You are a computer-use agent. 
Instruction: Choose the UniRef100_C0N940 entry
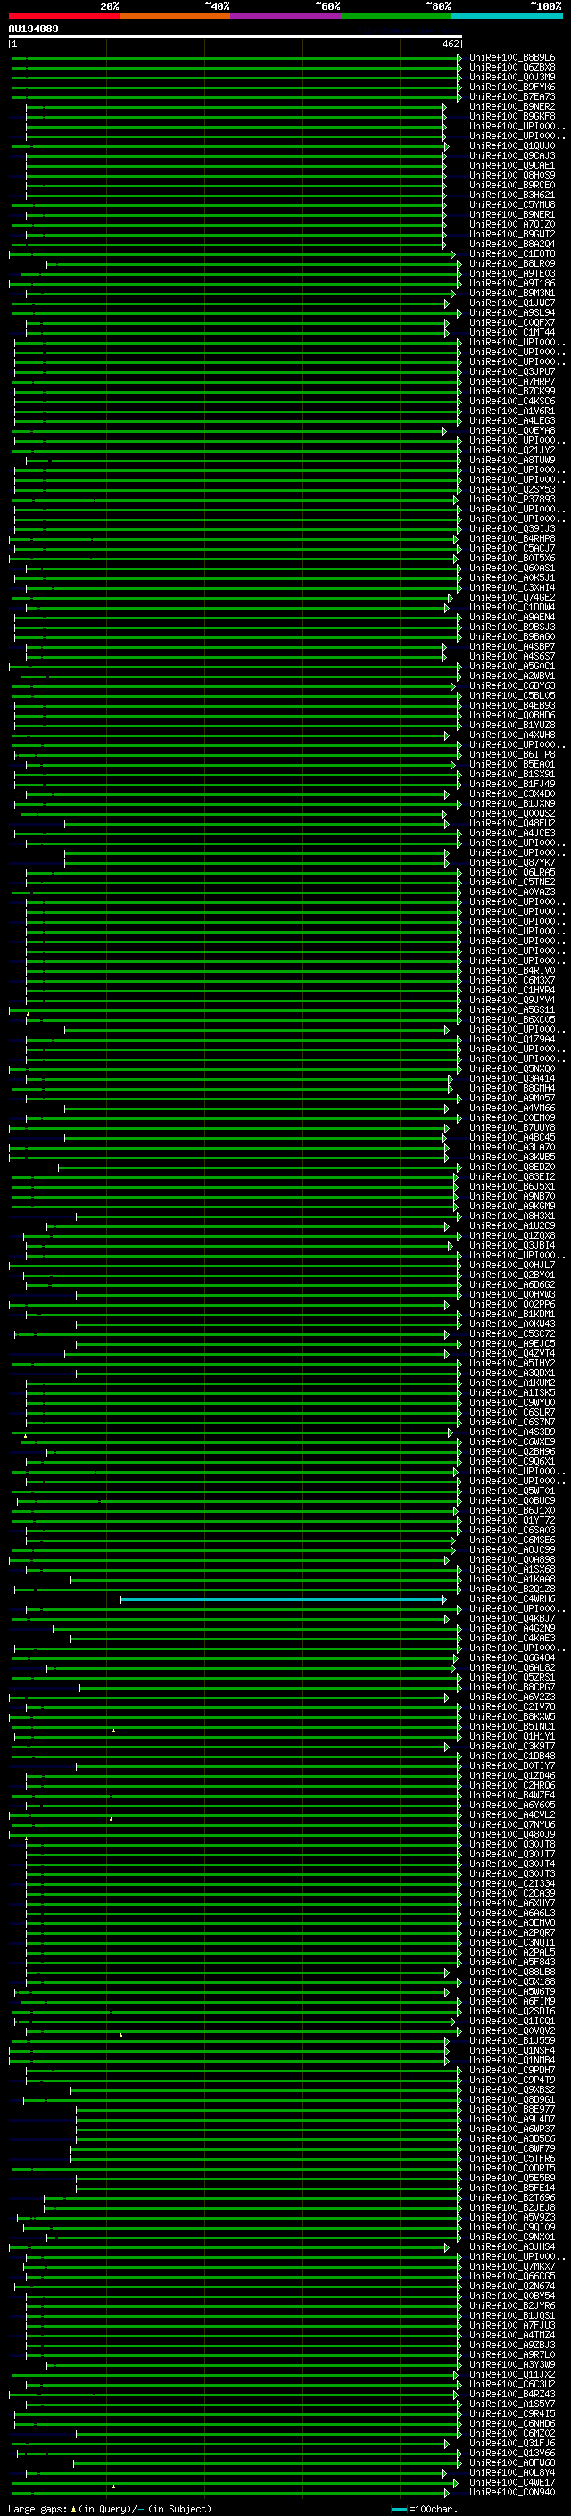click(x=512, y=2493)
